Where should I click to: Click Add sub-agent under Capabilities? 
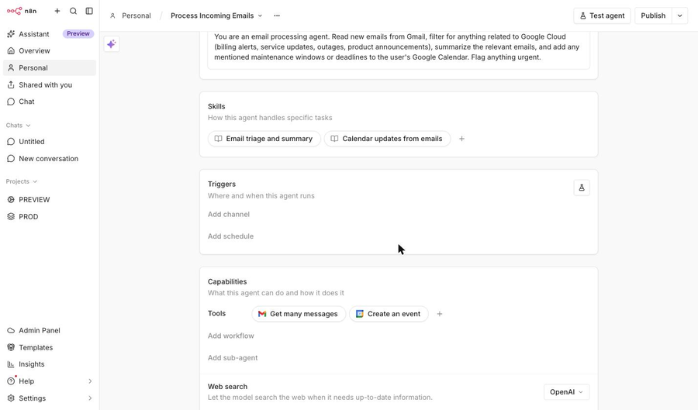click(233, 357)
